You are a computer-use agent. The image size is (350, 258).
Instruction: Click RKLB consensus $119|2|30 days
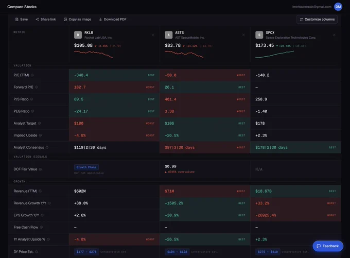[x=90, y=148]
